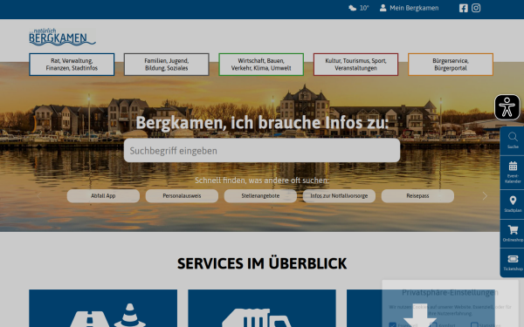
Task: Select the Infos zur Notfallvorsorge quick link
Action: (x=339, y=196)
